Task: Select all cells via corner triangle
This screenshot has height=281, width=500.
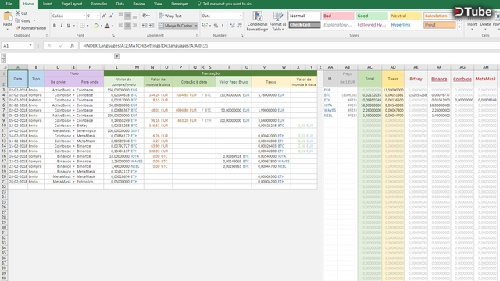Action: 5,67
